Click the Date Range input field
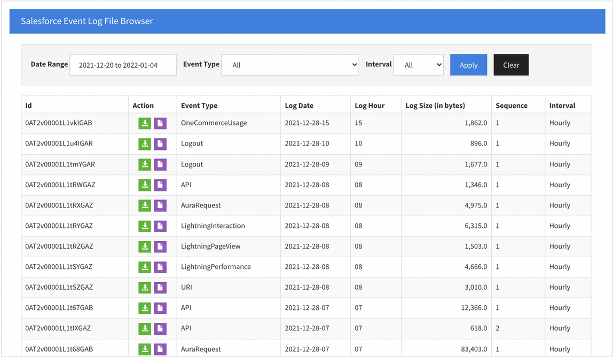 [123, 65]
